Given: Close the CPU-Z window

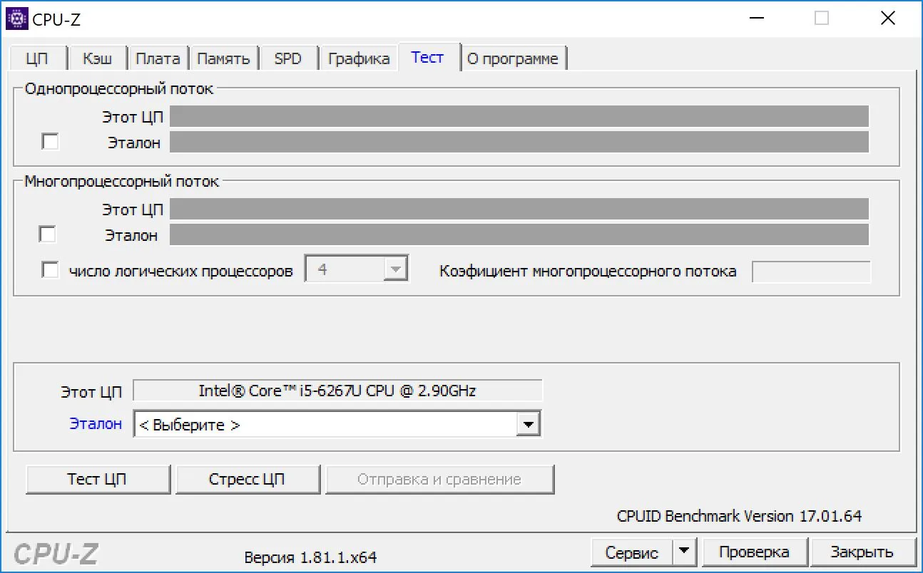Looking at the screenshot, I should 888,19.
